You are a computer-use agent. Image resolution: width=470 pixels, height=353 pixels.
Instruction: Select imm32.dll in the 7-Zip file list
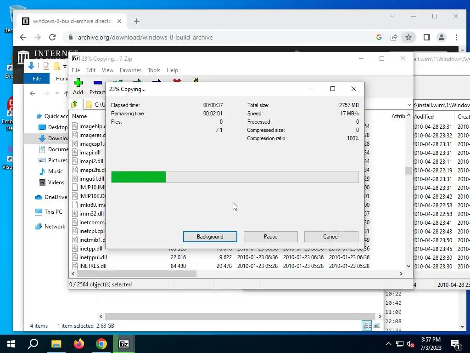91,214
